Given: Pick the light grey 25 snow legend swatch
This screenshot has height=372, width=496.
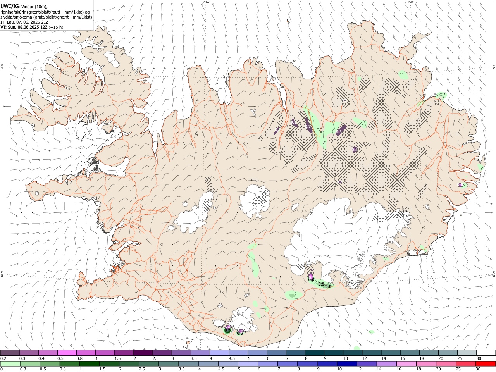Looking at the screenshot, I should [x=467, y=353].
